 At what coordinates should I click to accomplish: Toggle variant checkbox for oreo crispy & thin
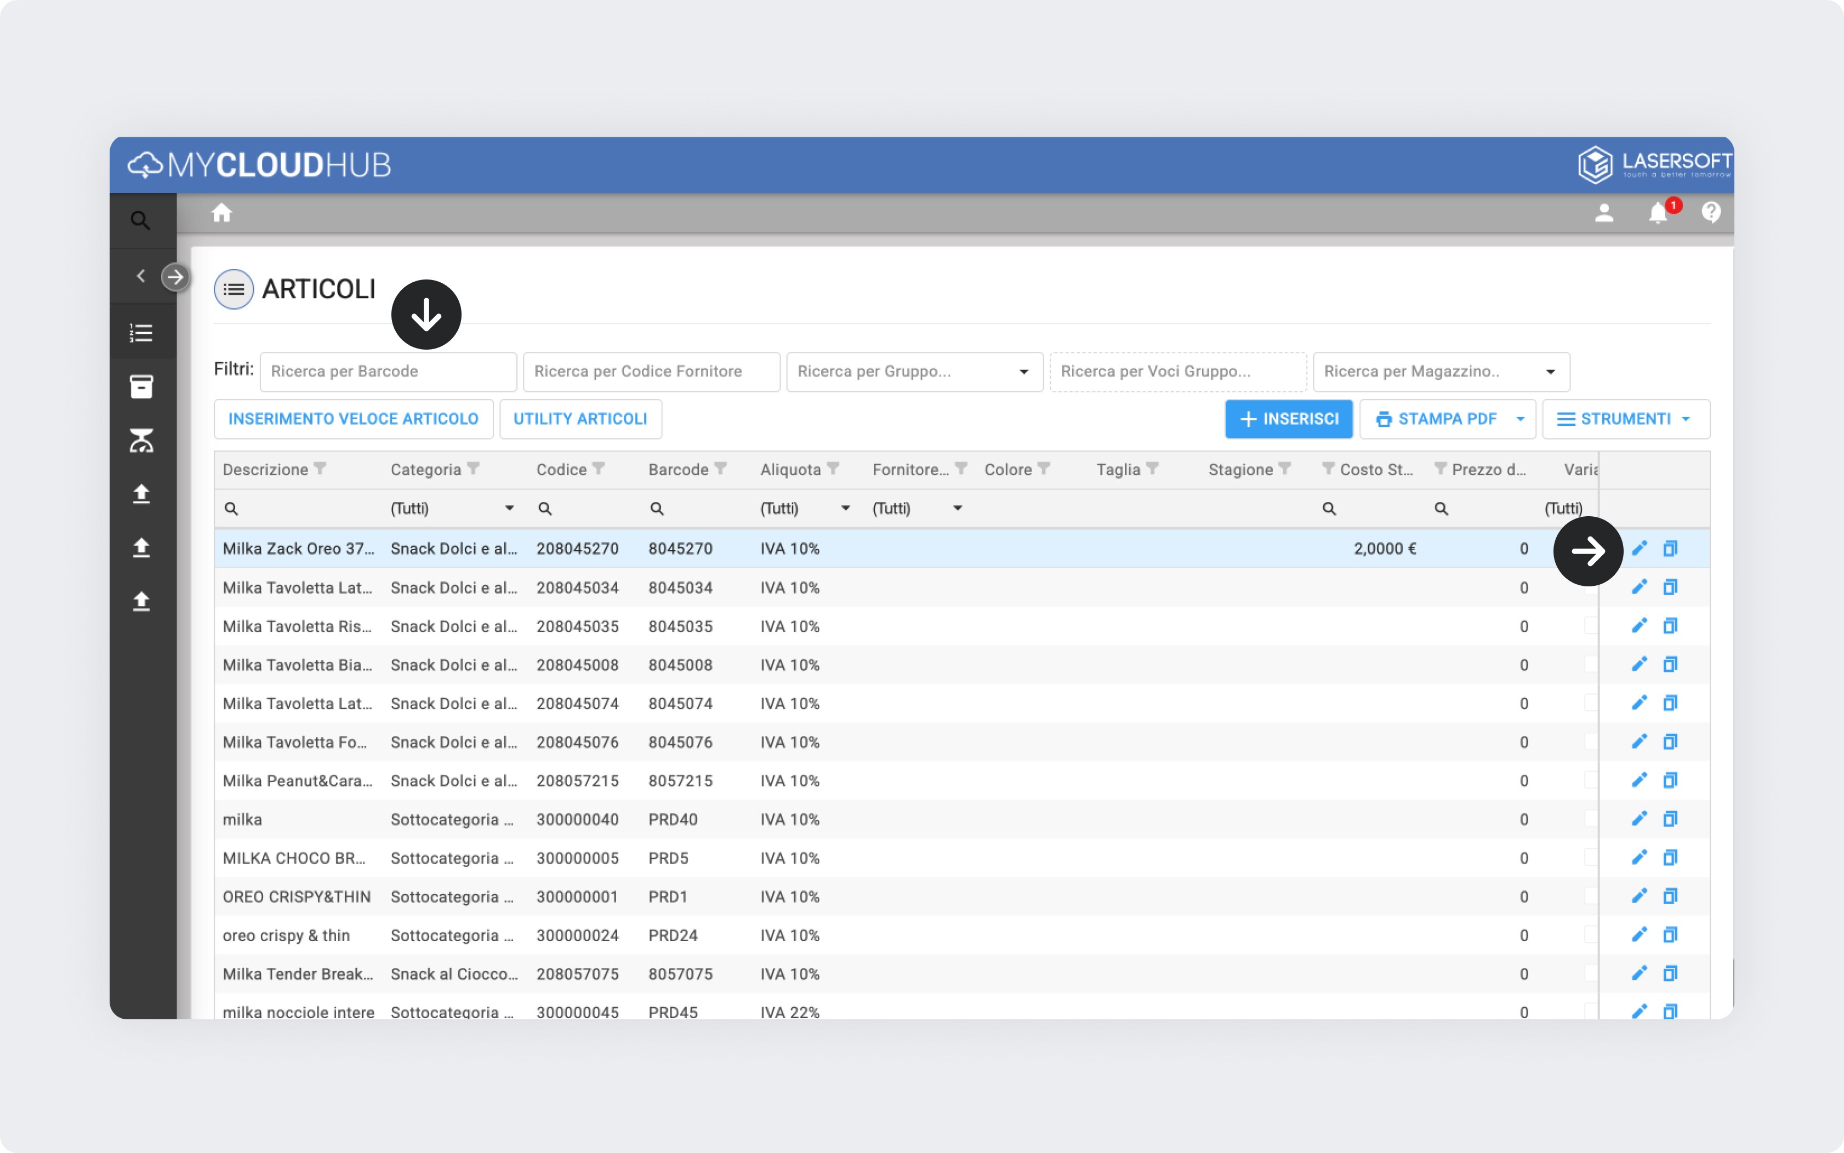tap(1590, 935)
